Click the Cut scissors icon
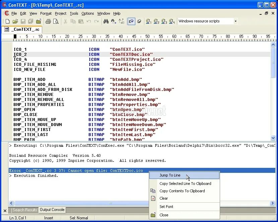The height and width of the screenshot is (222, 278). [65, 21]
